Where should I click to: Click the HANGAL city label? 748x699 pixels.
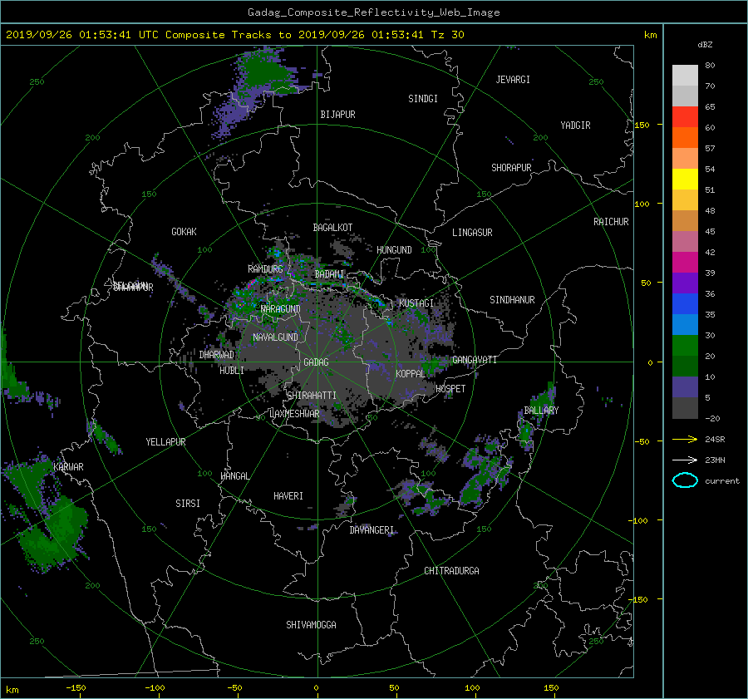click(x=234, y=476)
